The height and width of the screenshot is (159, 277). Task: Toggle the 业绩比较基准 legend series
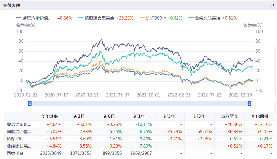[208, 18]
